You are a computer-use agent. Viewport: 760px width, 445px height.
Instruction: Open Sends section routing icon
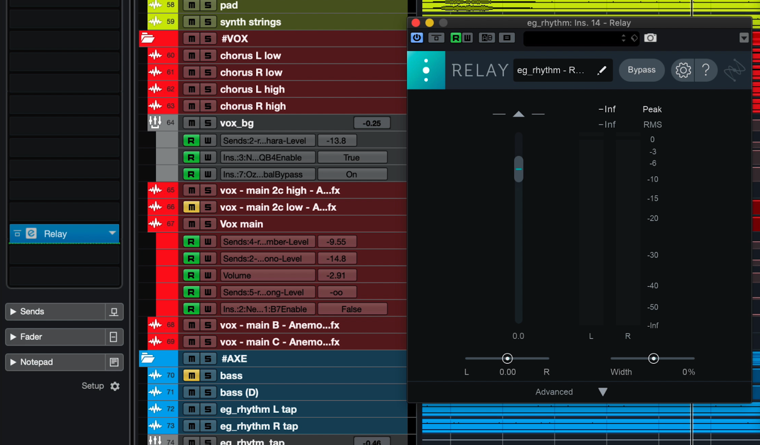[114, 312]
